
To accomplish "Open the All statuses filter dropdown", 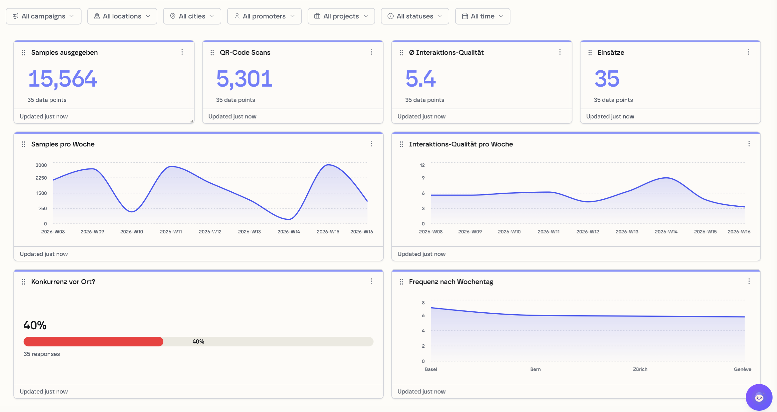I will (x=415, y=16).
